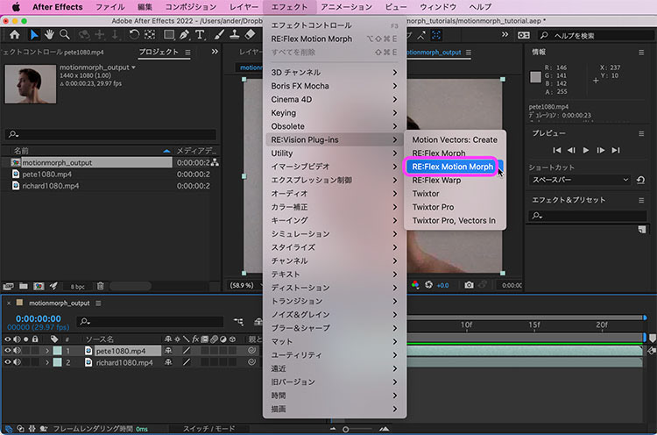657x435 pixels.
Task: Select the Eraser tool
Action: tap(250, 35)
